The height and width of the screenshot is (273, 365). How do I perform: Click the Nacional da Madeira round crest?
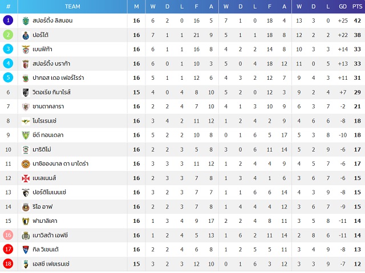coord(26,164)
